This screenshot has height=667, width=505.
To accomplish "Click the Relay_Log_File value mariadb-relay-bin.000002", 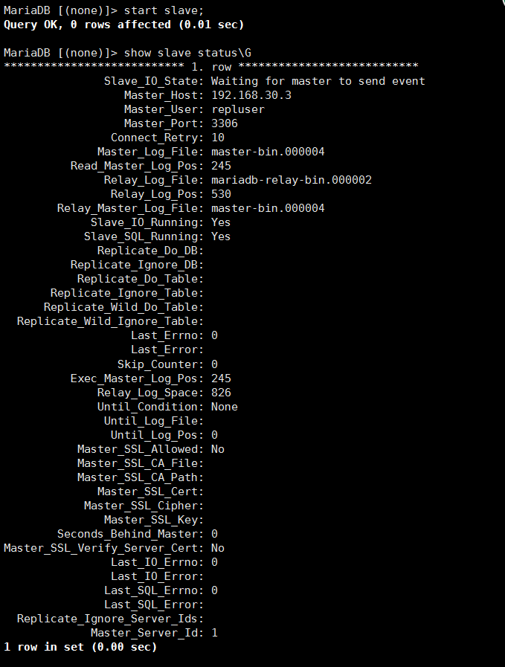I will pyautogui.click(x=291, y=180).
